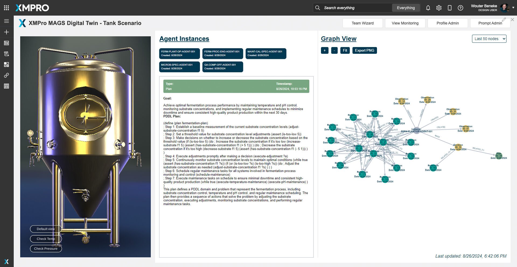Click the edit pencil icon
Screen dimensions: 517x267
[x=504, y=20]
